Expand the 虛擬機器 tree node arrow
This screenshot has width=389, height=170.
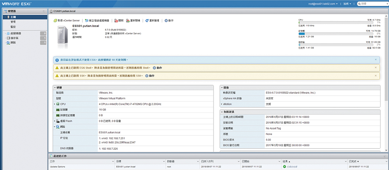tap(5, 33)
